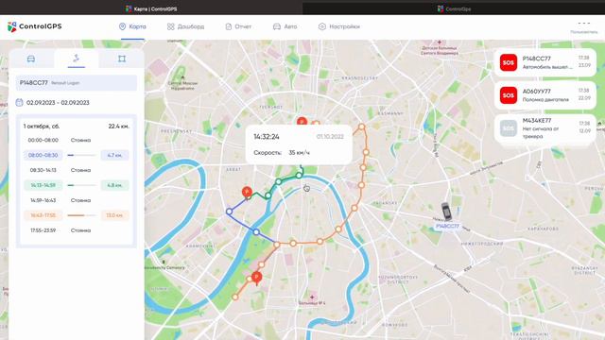Click the calendar icon beside the date range
605x340 pixels.
point(19,103)
